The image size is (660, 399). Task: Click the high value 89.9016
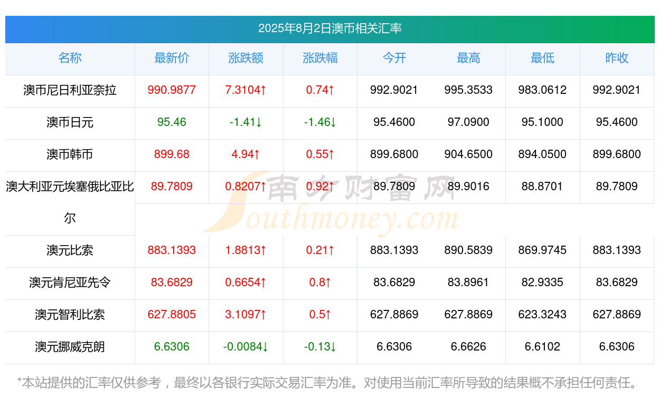coord(468,187)
